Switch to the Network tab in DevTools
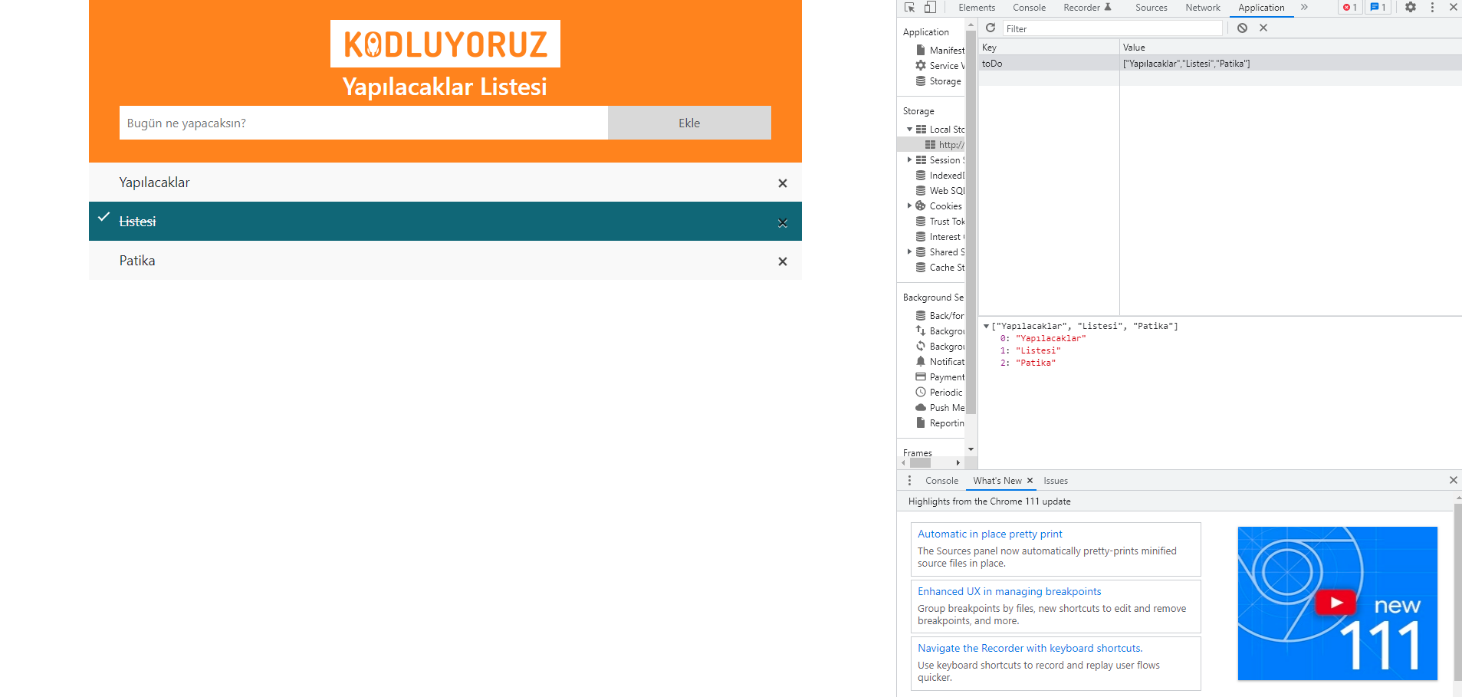Screen dimensions: 1462x697 coord(1201,8)
